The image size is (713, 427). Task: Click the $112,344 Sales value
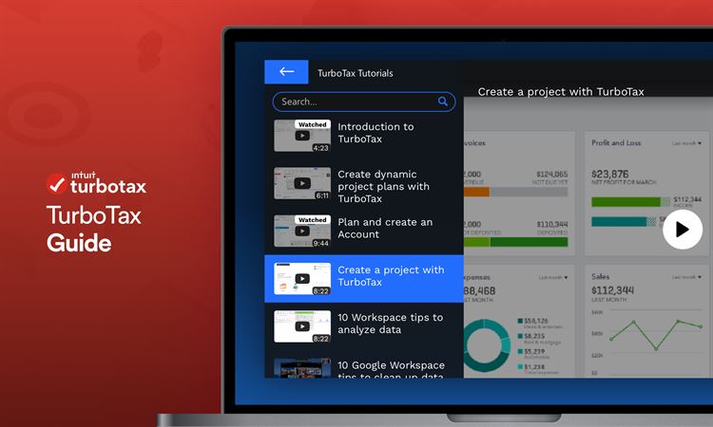coord(612,290)
